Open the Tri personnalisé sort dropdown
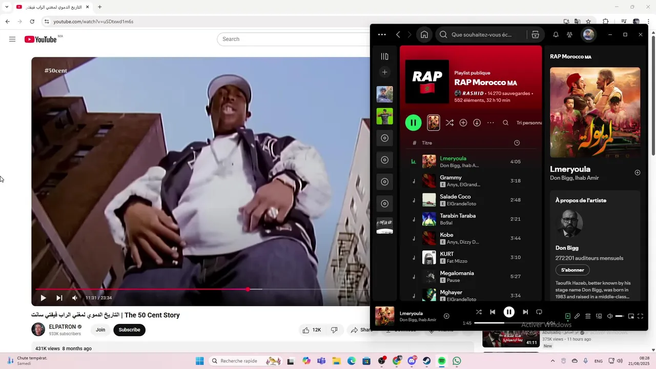Screen dimensions: 656x369 point(529,122)
